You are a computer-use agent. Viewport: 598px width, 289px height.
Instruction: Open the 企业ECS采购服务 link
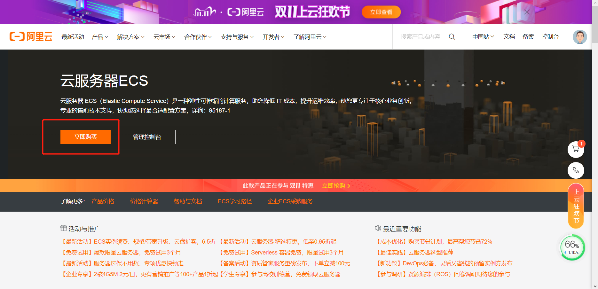(290, 201)
